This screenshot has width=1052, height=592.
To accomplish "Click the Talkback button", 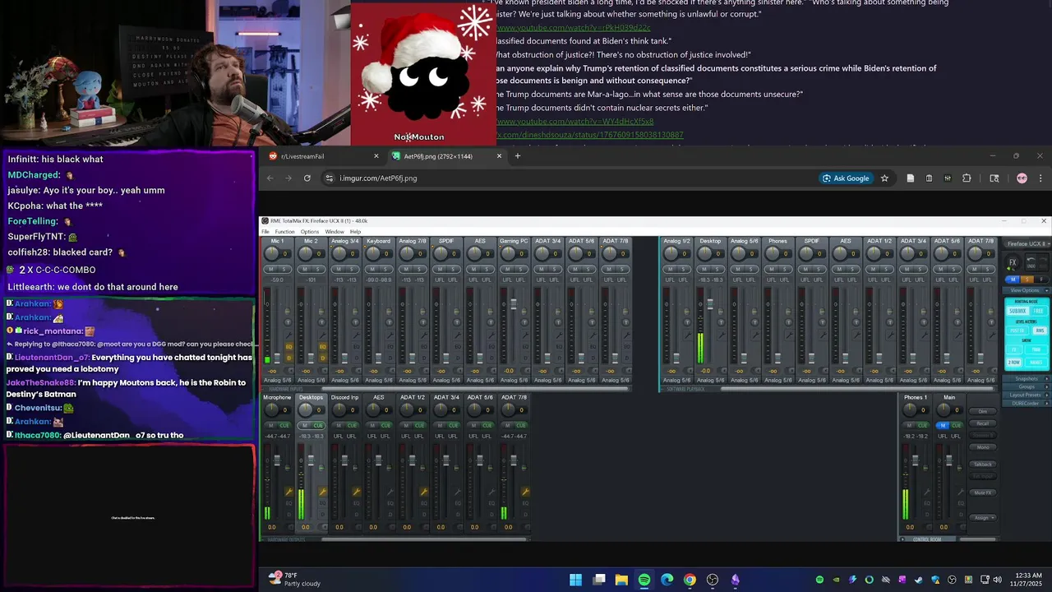I will [x=983, y=464].
